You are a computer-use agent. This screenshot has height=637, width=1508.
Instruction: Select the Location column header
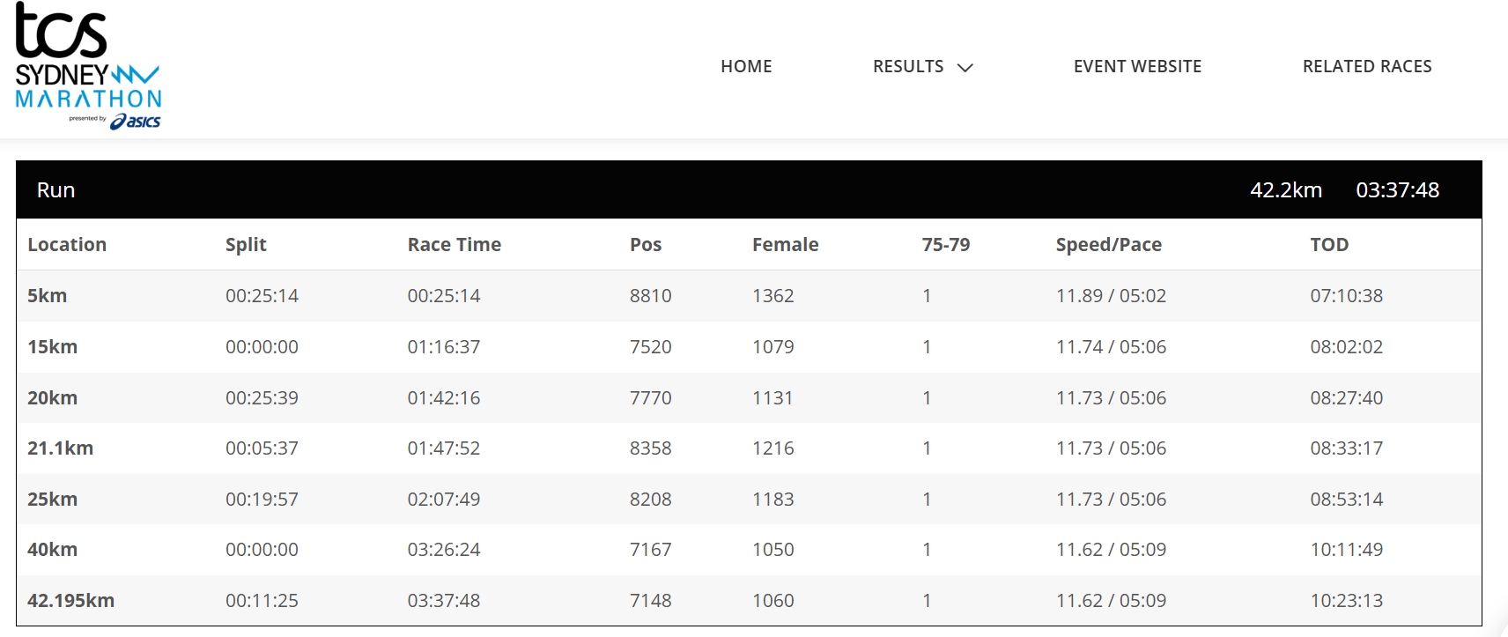pos(67,245)
